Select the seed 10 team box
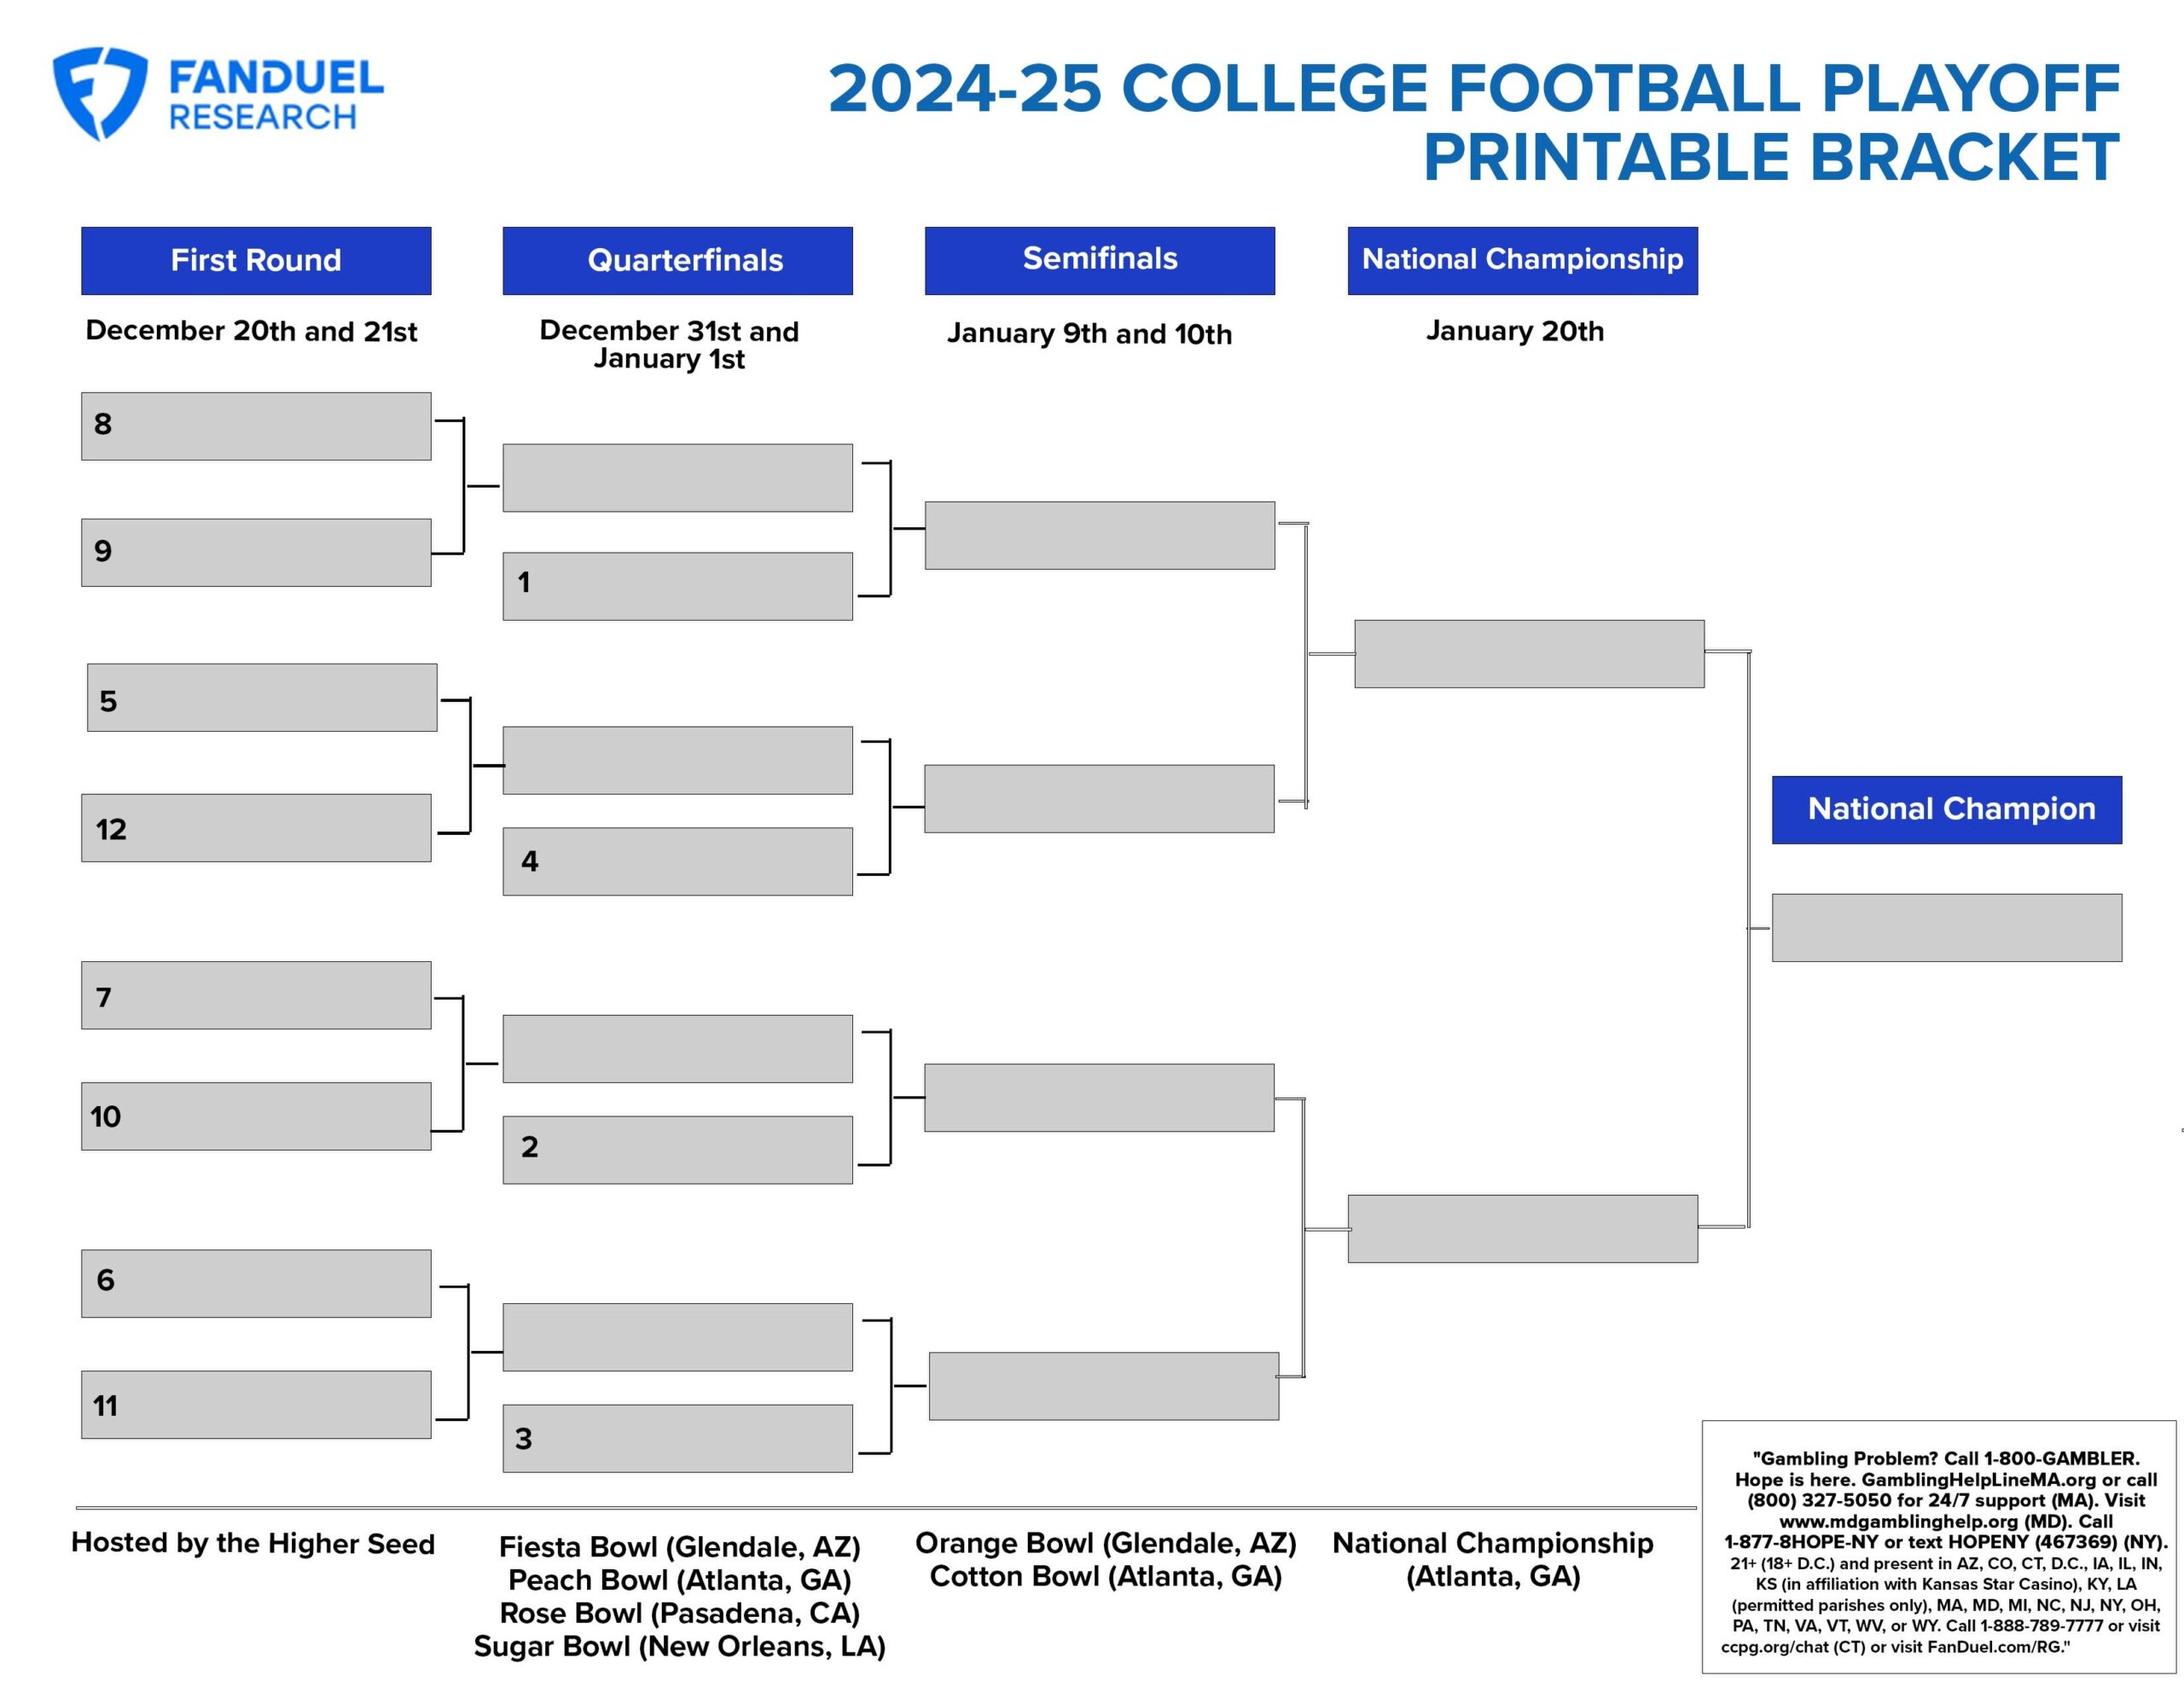 pyautogui.click(x=256, y=1116)
